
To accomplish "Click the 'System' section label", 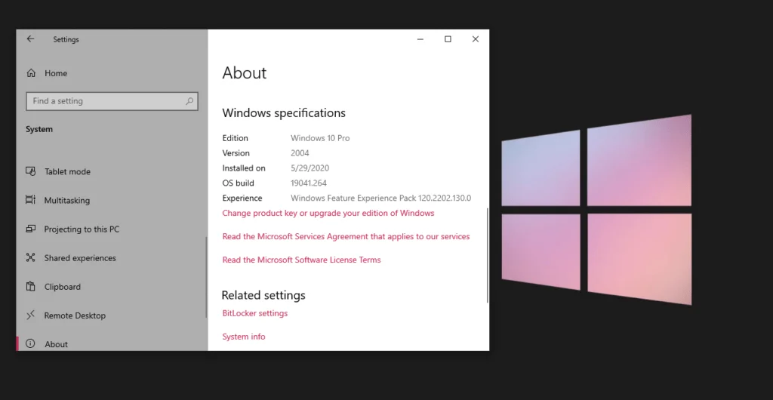I will [39, 129].
